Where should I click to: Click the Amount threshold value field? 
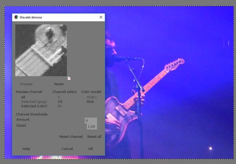(x=91, y=121)
